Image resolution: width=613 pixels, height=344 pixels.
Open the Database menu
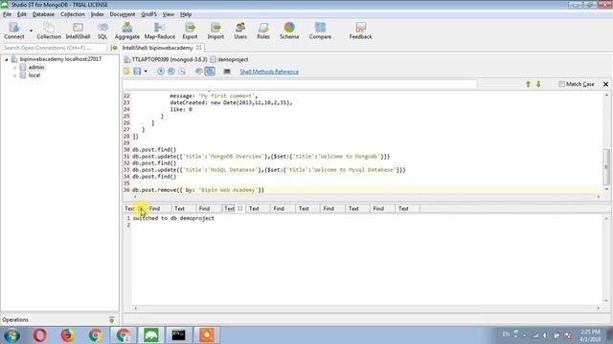point(43,14)
